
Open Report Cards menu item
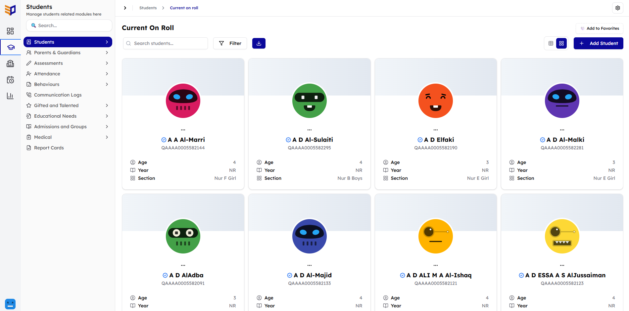[x=49, y=148]
